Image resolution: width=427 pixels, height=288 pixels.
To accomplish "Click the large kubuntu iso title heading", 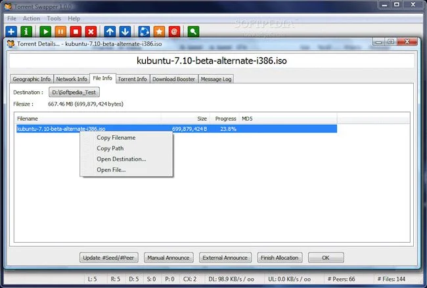I will pyautogui.click(x=212, y=60).
